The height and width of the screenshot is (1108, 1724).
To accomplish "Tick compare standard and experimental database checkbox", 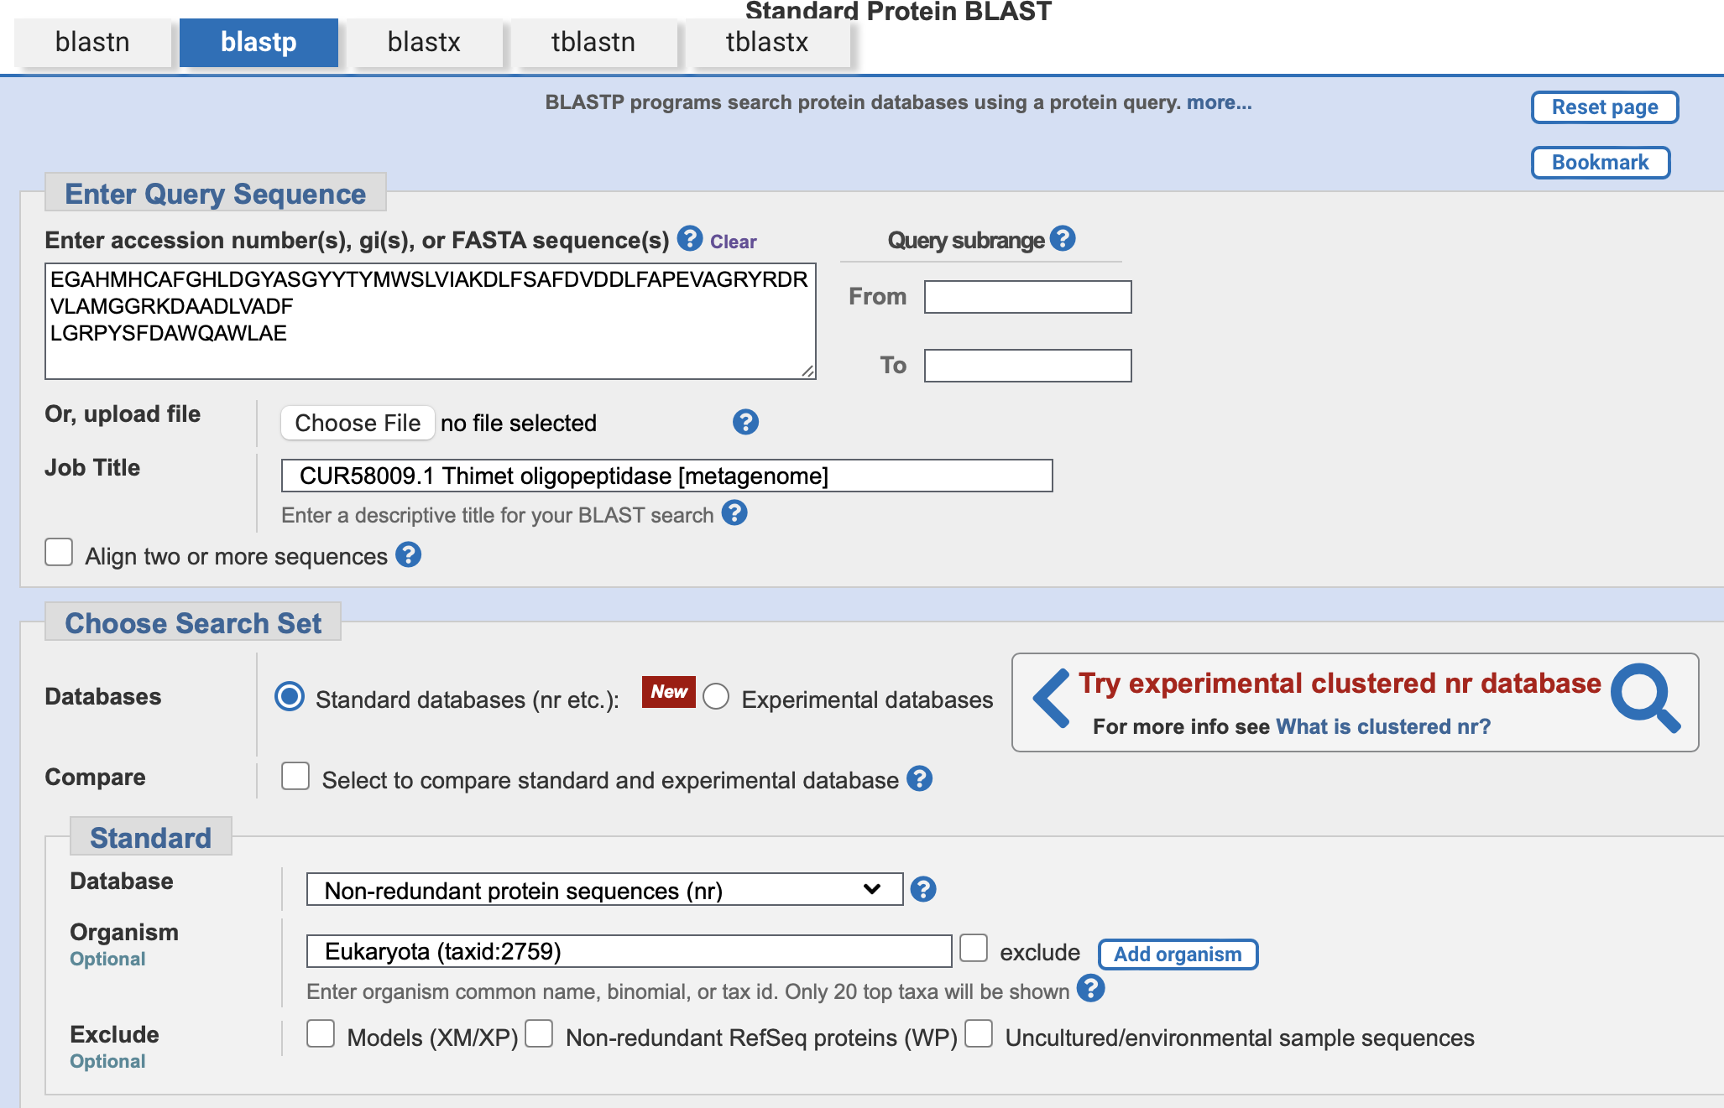I will pyautogui.click(x=295, y=776).
